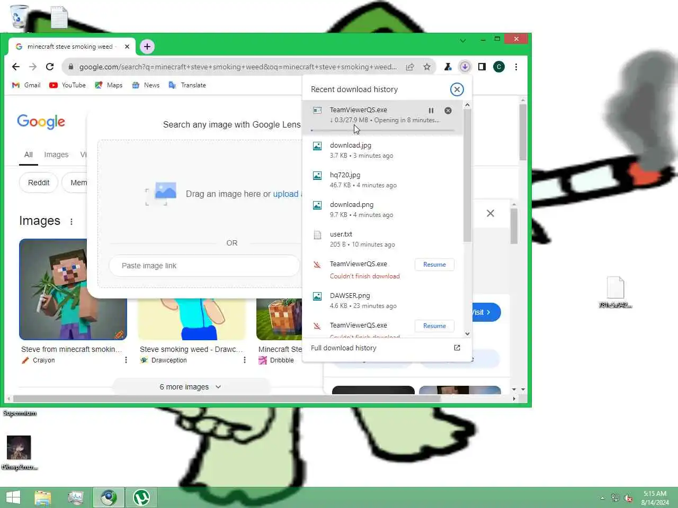Click the address bar URL
Viewport: 678px width, 508px height.
point(238,67)
